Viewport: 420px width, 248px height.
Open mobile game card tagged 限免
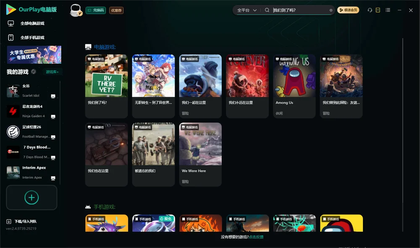[153, 223]
